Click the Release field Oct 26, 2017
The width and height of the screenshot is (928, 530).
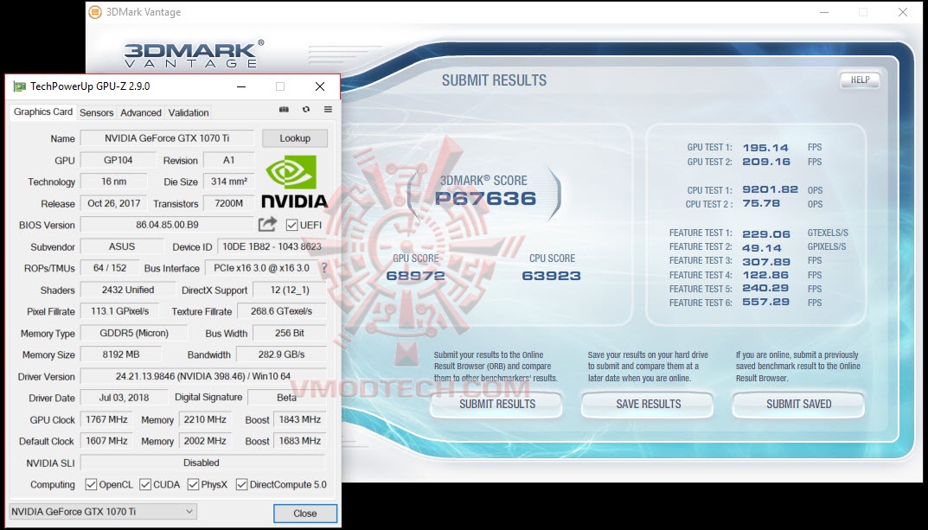point(113,203)
